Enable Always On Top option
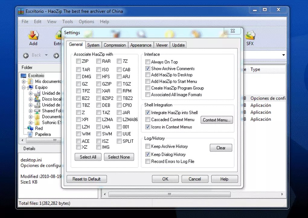Screen dimensions: 308x218 tap(148, 62)
